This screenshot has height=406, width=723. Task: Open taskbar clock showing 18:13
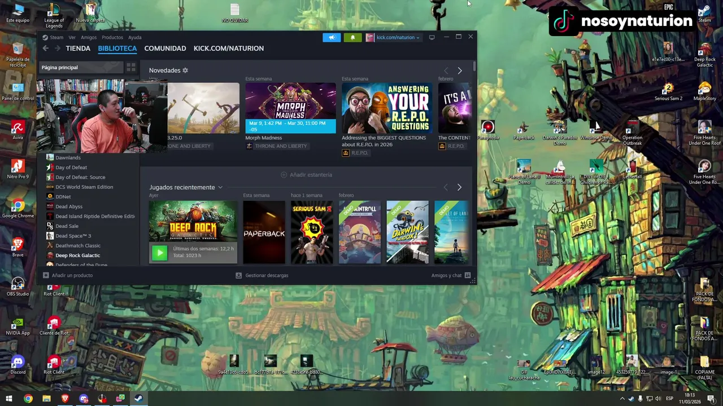[x=690, y=399]
